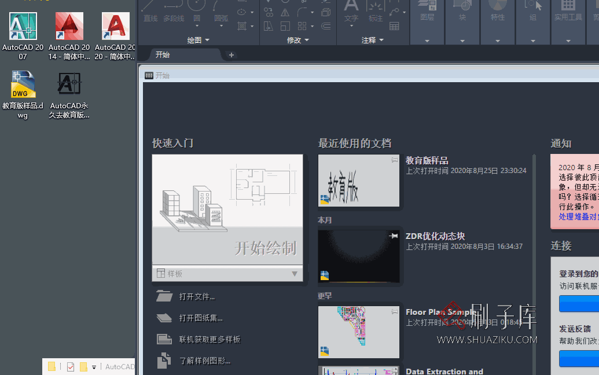Open a new drawing with the + tab
Viewport: 599px width, 375px height.
pos(231,54)
